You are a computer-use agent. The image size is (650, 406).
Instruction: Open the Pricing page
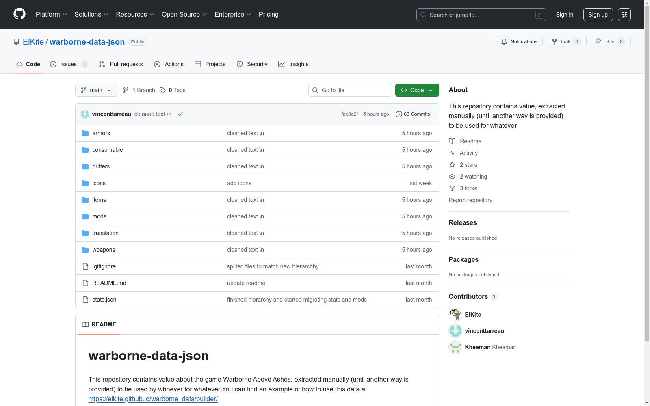click(x=269, y=15)
